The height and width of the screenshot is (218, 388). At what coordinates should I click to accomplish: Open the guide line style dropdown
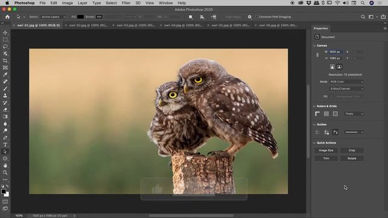tap(354, 132)
